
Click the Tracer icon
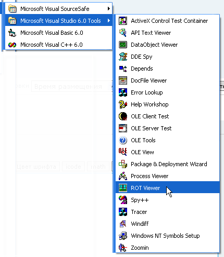[x=123, y=212]
